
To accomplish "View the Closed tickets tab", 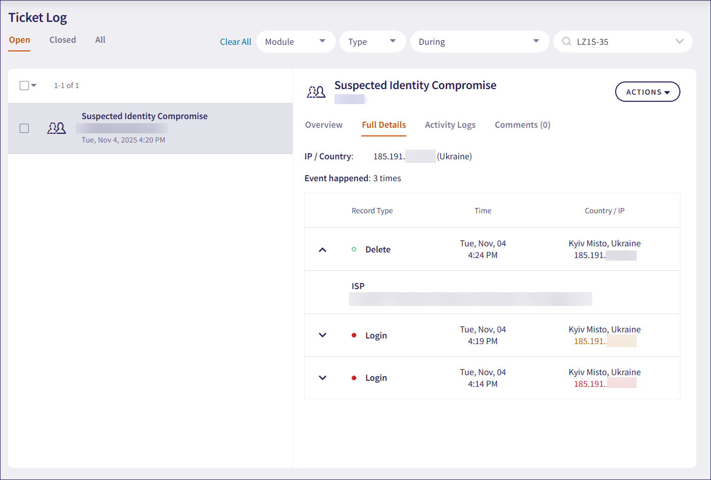I will tap(62, 39).
